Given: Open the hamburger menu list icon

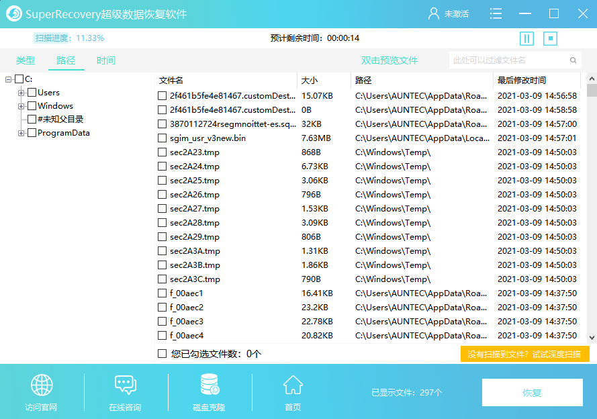Looking at the screenshot, I should point(496,13).
